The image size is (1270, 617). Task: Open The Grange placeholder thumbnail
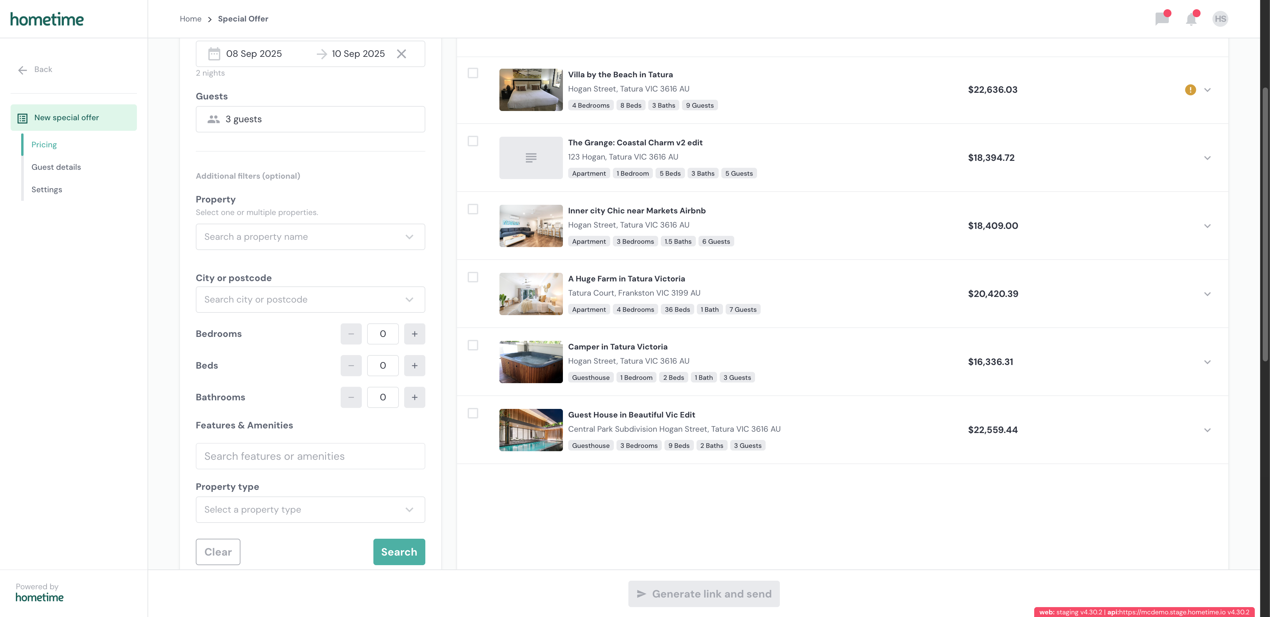[530, 158]
